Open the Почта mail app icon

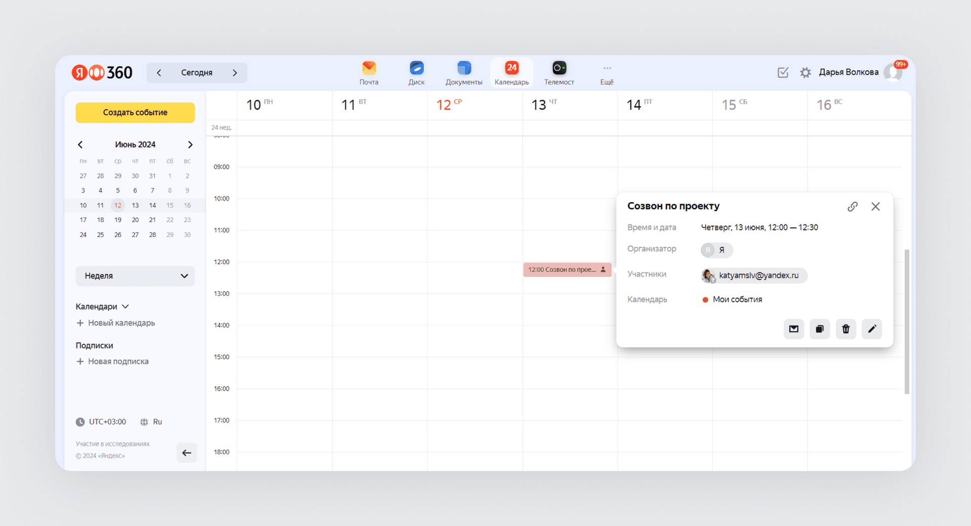[369, 73]
